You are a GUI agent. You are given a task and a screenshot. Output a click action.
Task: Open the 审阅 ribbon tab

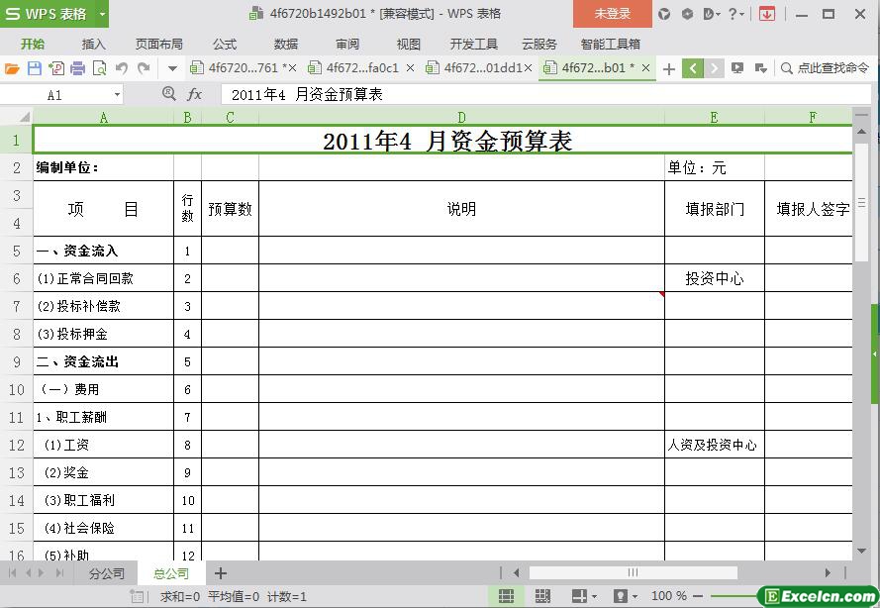(347, 44)
